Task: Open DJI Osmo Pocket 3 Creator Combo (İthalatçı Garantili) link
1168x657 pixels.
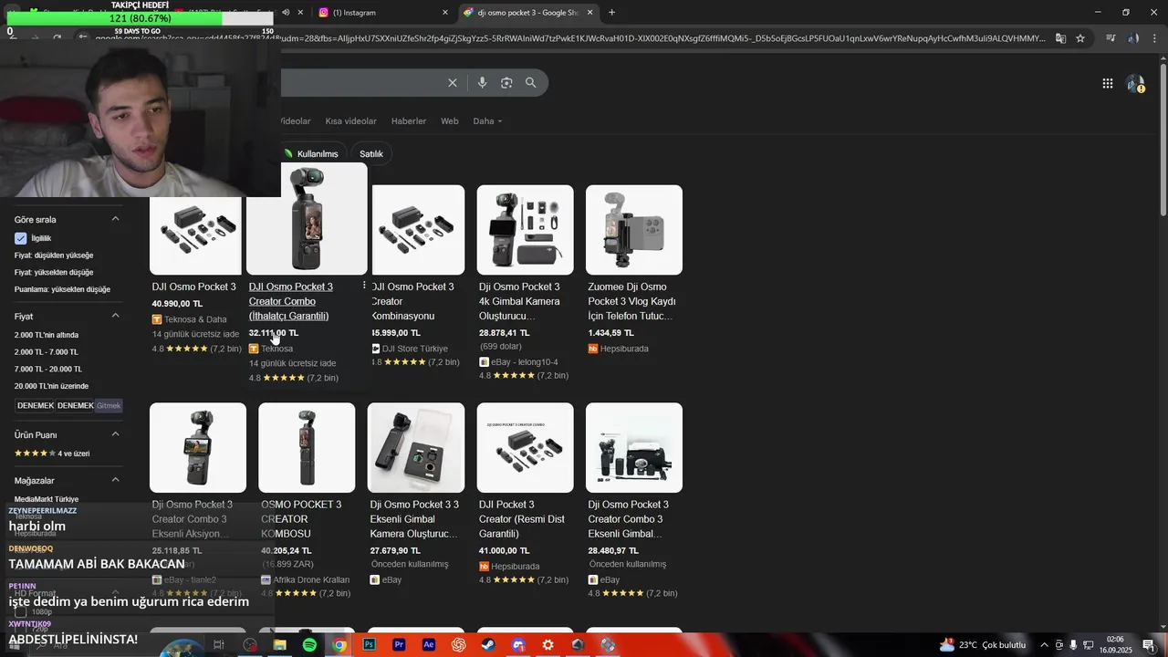Action: tap(290, 301)
